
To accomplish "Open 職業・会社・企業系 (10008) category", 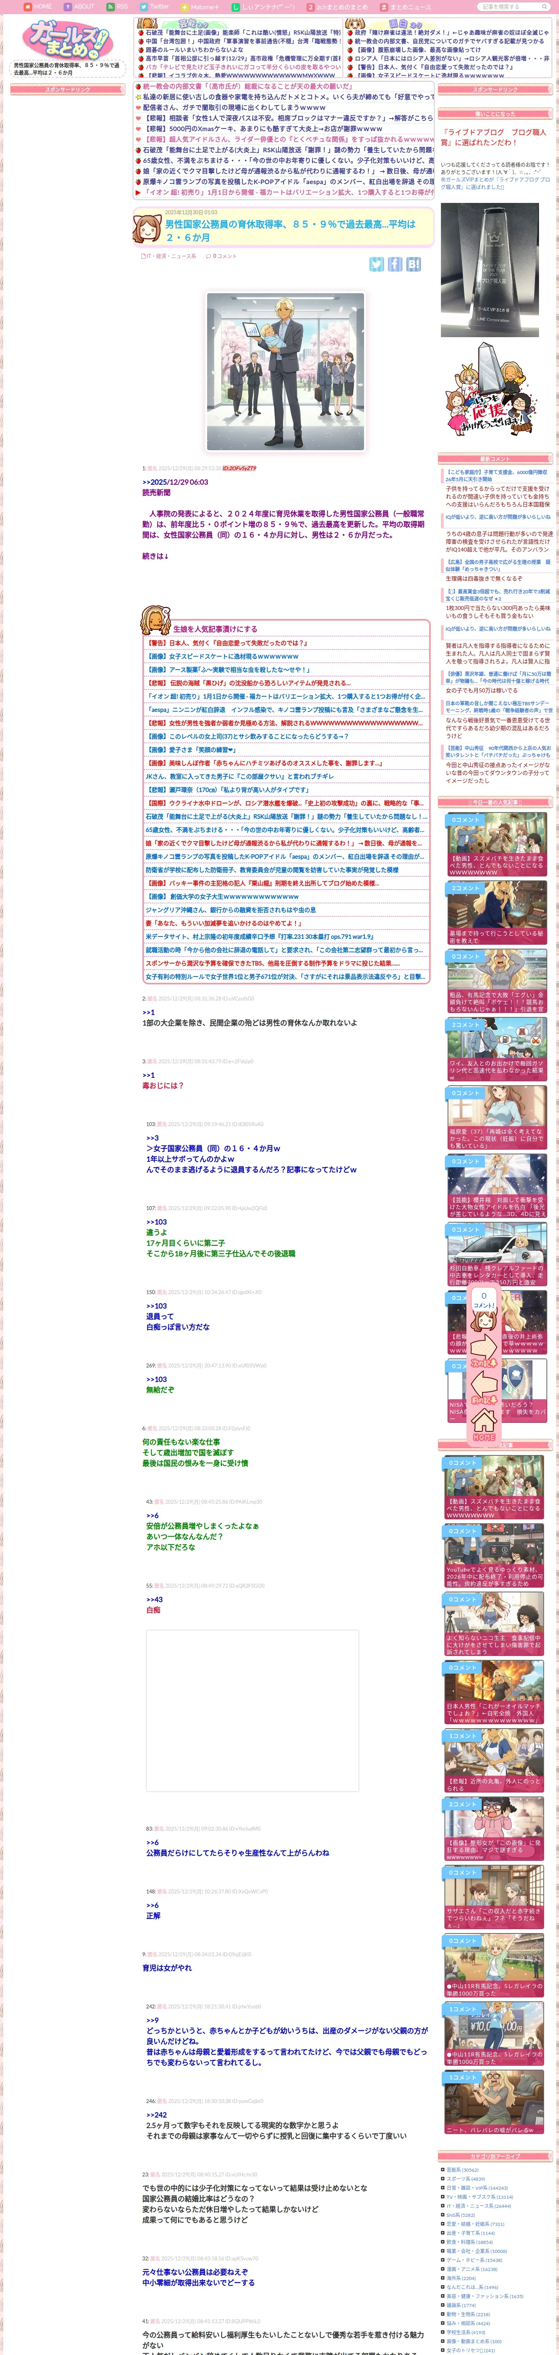I will pos(477,2251).
